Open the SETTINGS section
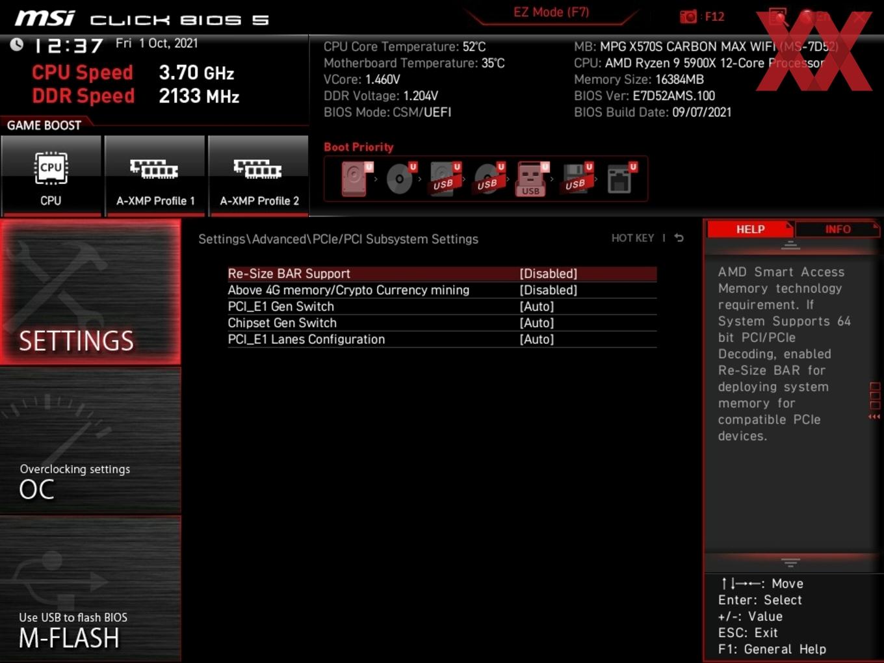The image size is (884, 663). pos(90,292)
